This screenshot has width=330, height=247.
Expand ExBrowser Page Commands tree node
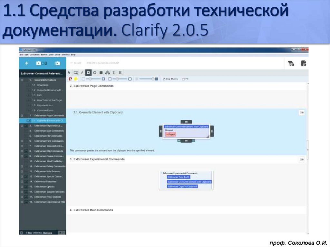click(x=21, y=115)
